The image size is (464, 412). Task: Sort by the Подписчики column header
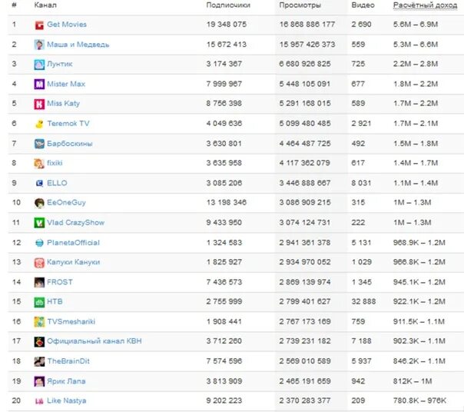(228, 5)
